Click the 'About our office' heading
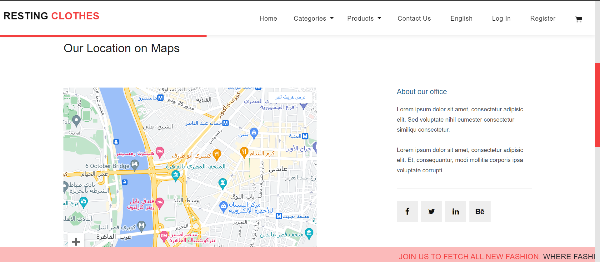Screen dimensions: 600x262 [x=422, y=92]
